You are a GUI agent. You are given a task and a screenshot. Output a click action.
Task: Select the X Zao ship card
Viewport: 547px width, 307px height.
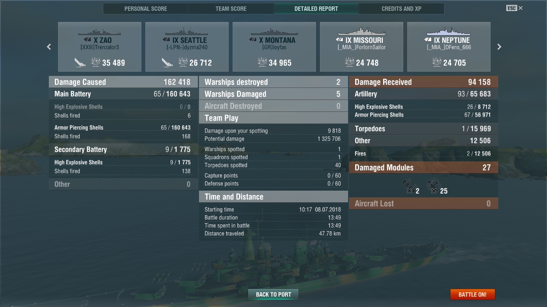100,47
